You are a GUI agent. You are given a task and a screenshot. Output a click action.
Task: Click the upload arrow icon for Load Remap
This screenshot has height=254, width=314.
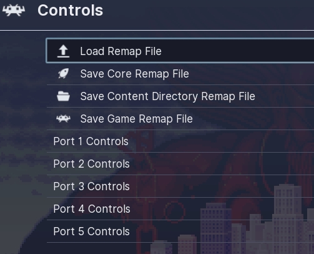[63, 51]
